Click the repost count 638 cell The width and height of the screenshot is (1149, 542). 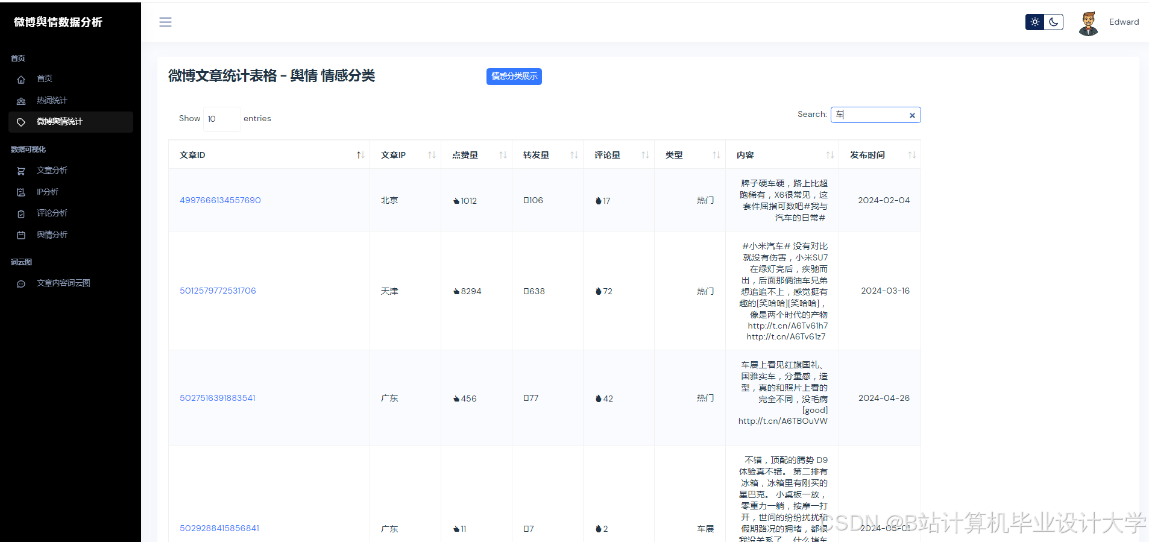click(547, 291)
